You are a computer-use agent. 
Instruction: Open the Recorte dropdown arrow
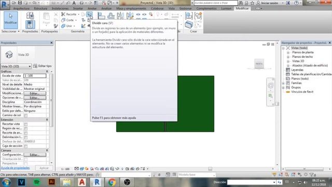tap(78, 14)
